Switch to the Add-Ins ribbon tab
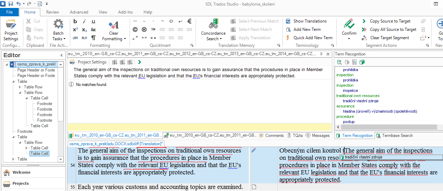The height and width of the screenshot is (191, 443). 125,12
